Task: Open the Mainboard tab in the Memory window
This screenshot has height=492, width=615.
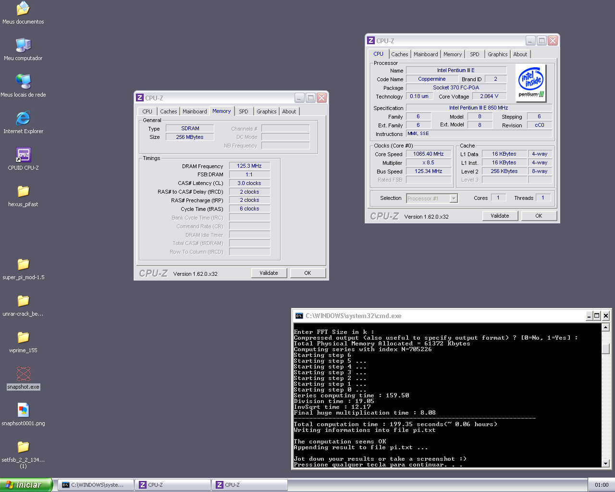Action: [195, 111]
